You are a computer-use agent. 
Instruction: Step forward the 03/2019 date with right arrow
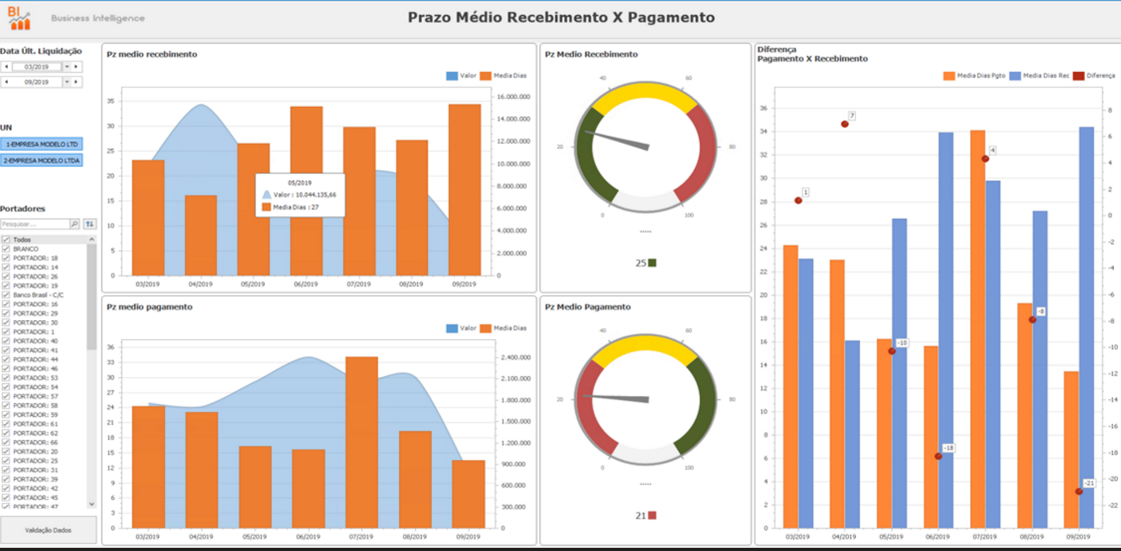[x=77, y=67]
